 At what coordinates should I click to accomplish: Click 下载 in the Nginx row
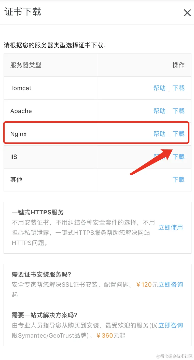click(178, 134)
